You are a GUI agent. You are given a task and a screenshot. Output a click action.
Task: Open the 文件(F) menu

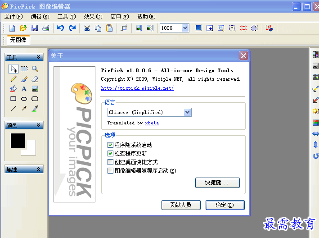tap(13, 17)
